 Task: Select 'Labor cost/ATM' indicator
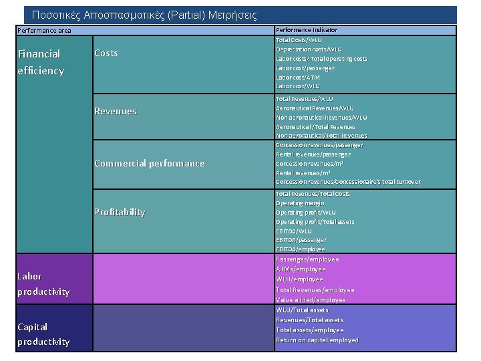[x=297, y=78]
